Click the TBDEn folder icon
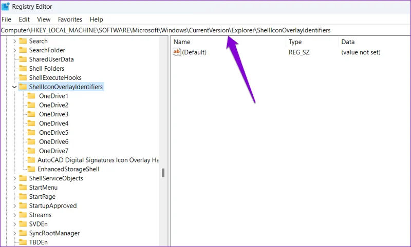Image resolution: width=411 pixels, height=247 pixels. coord(23,242)
